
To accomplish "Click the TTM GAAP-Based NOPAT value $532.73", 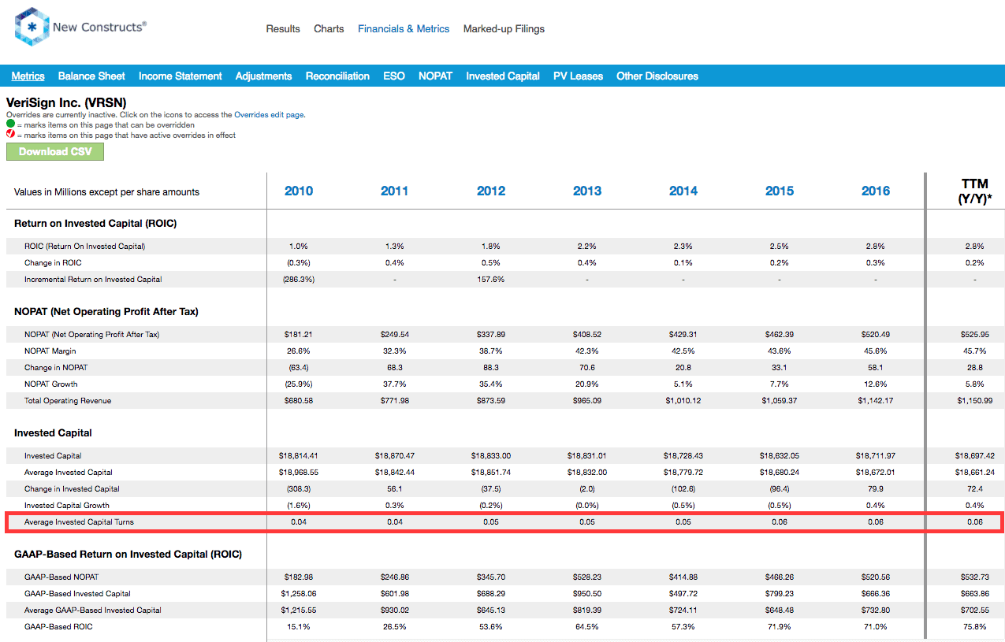I will coord(973,577).
